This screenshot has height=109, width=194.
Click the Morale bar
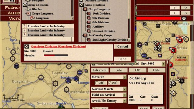click(56, 55)
